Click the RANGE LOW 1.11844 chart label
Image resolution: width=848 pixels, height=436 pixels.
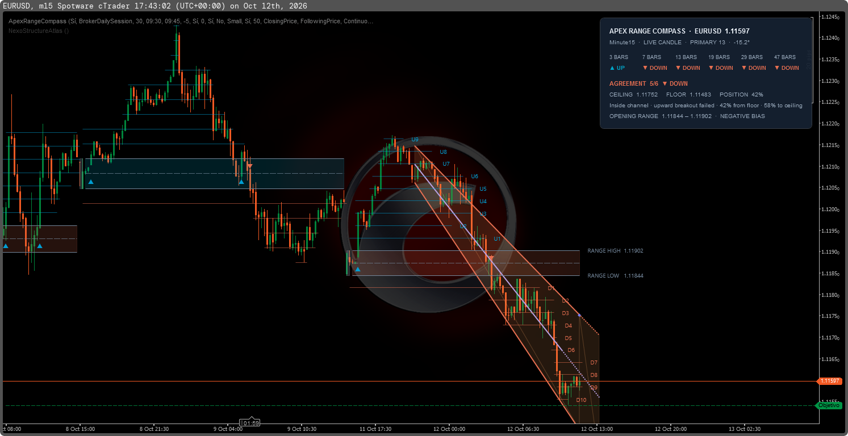tap(615, 276)
